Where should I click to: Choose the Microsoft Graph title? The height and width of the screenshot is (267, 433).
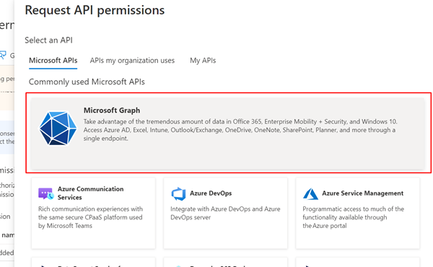pyautogui.click(x=112, y=110)
